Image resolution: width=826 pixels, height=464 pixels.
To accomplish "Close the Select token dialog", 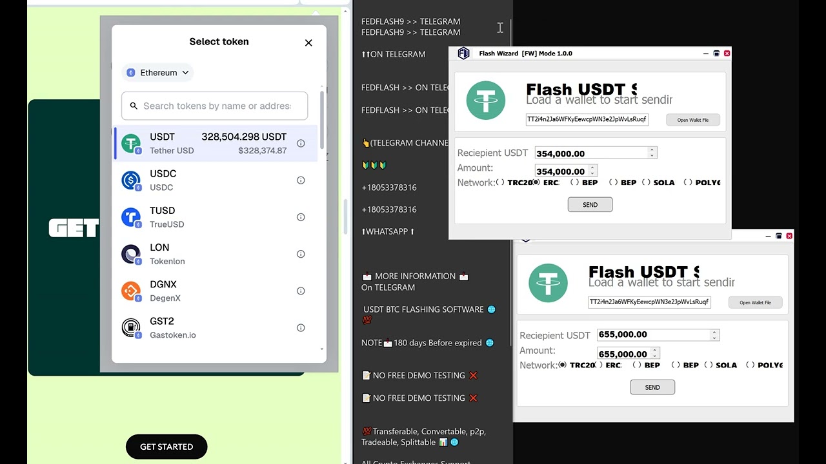I will point(308,43).
